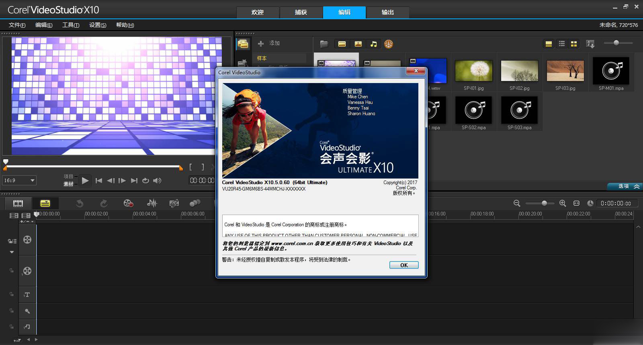643x345 pixels.
Task: Open the 工具 menu
Action: click(71, 25)
